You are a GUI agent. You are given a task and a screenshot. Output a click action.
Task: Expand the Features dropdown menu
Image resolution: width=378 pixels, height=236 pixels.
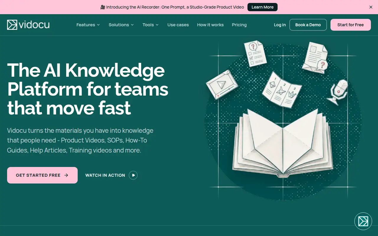pos(88,25)
